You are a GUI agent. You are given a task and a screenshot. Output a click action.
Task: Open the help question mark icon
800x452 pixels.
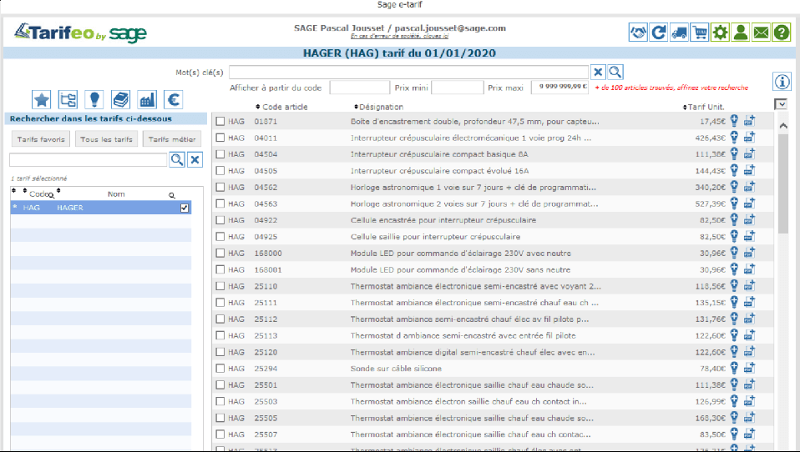(781, 33)
